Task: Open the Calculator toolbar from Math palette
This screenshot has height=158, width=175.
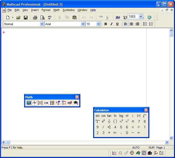Action: (28, 103)
